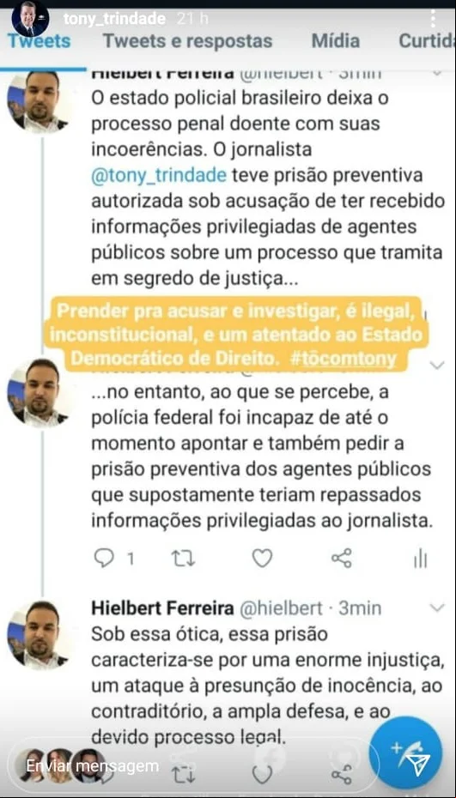Share the bottom tweet
Image resolution: width=456 pixels, height=798 pixels.
[342, 775]
